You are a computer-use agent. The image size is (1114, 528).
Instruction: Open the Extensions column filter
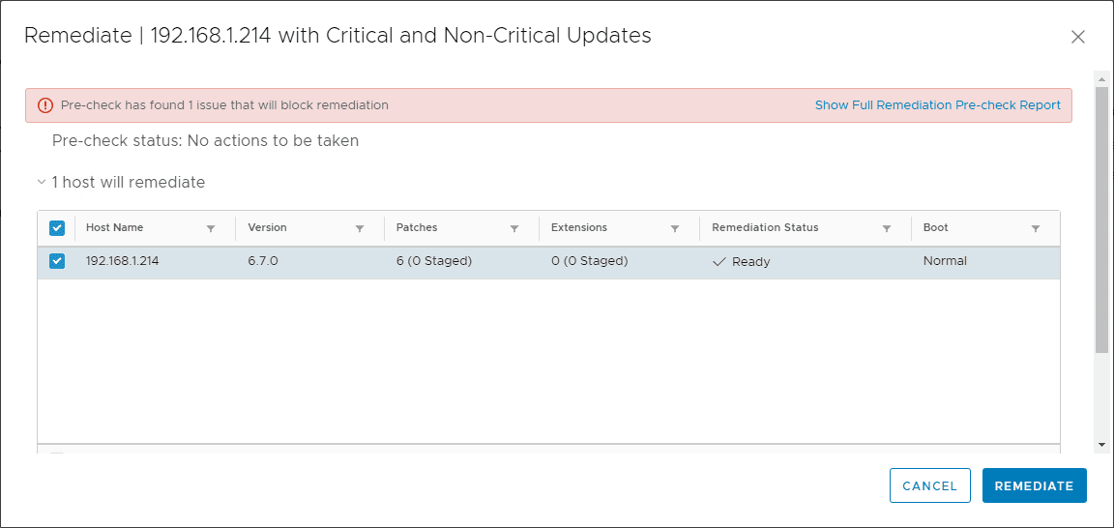tap(675, 229)
